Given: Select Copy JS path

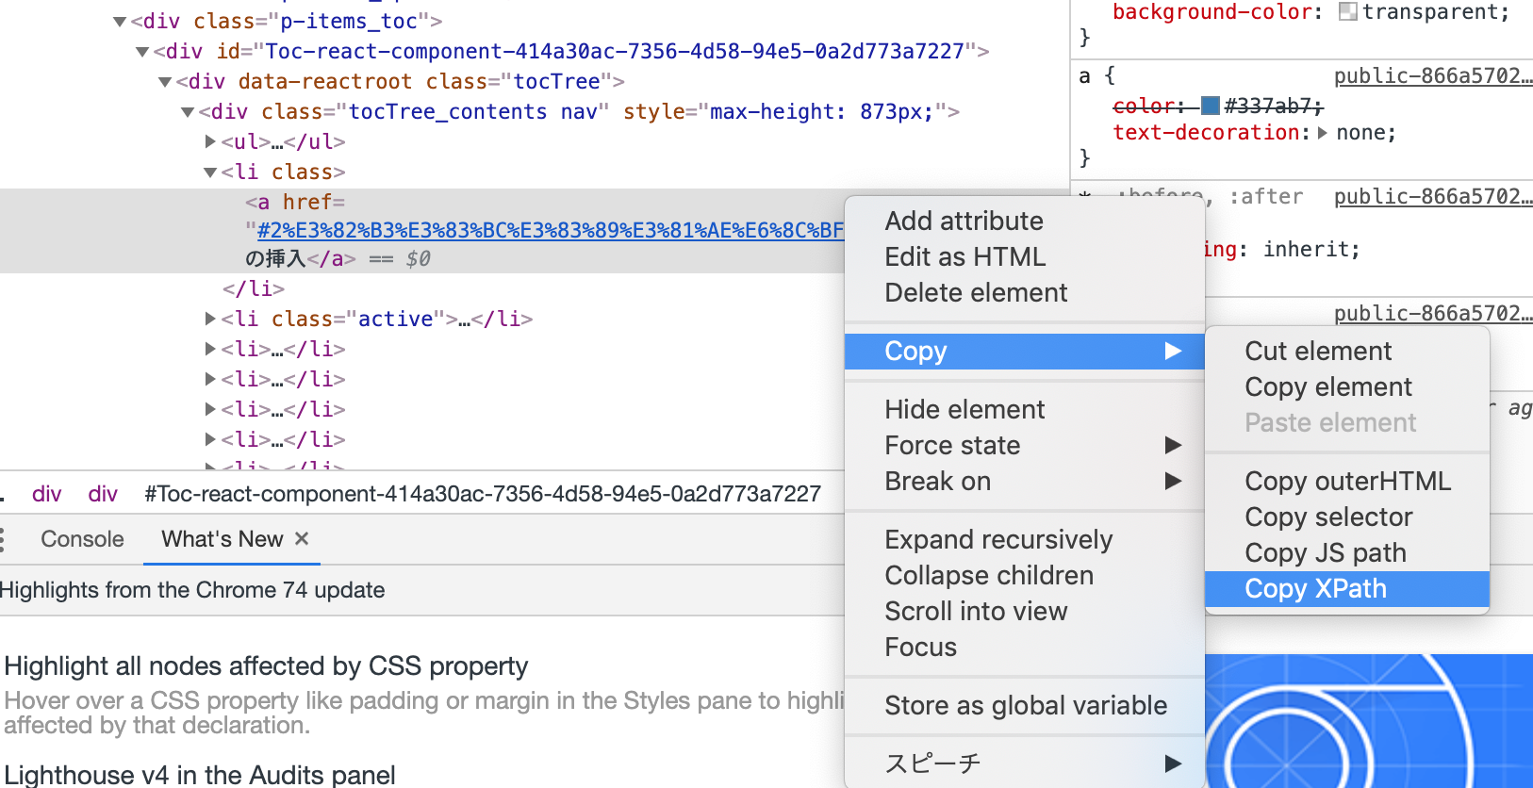Looking at the screenshot, I should click(1346, 552).
